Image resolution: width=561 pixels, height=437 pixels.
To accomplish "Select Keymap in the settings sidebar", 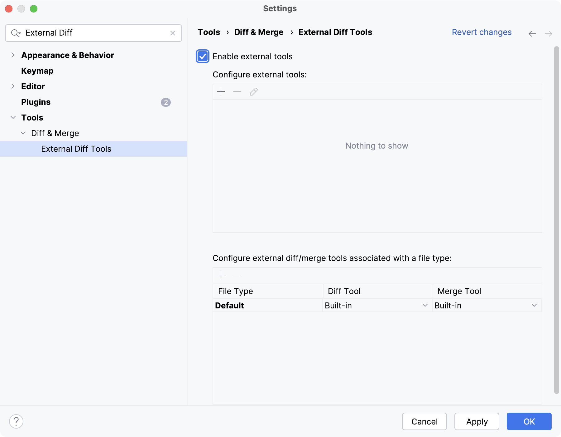I will click(x=37, y=71).
